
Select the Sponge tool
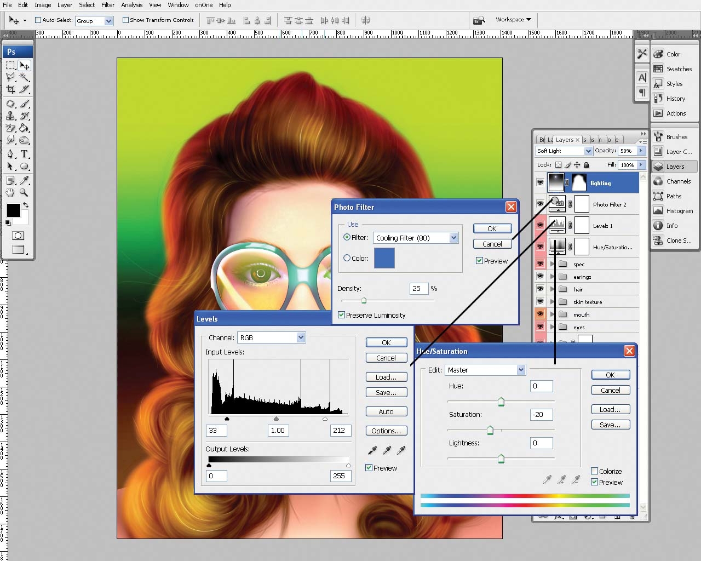[x=24, y=140]
